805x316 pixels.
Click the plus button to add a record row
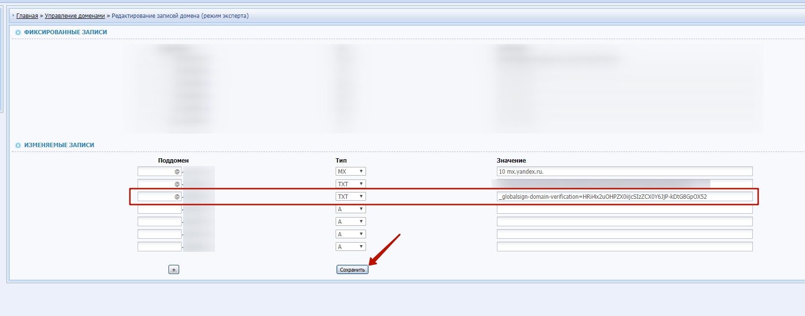click(x=174, y=270)
